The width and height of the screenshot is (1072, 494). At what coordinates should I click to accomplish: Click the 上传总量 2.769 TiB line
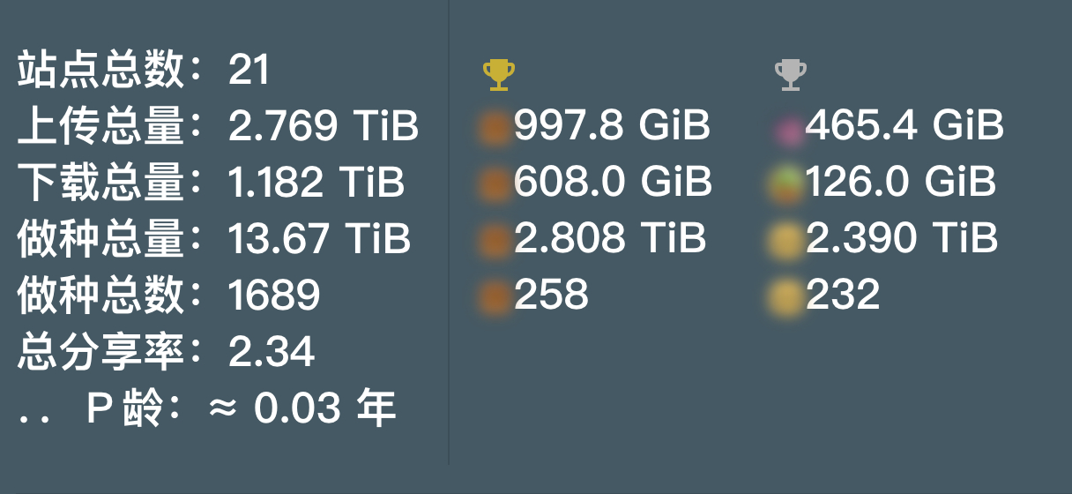[218, 126]
